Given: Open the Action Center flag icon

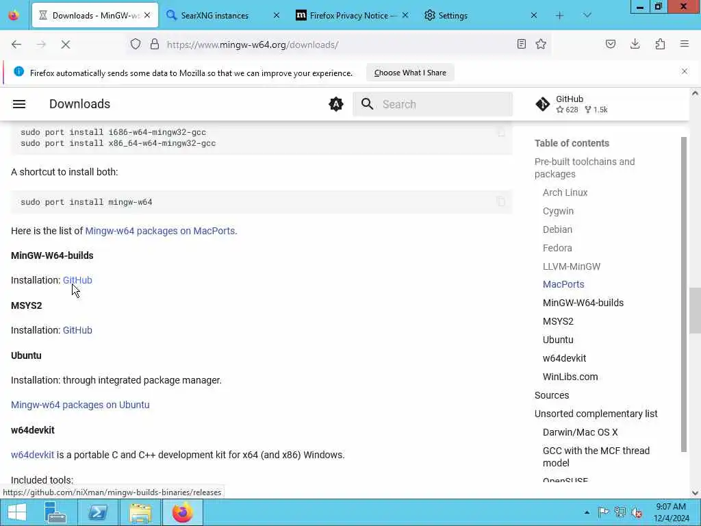Looking at the screenshot, I should (x=603, y=512).
